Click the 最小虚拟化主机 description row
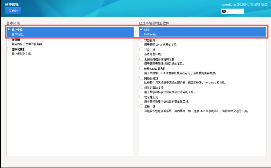271x168 pixels. 22,54
